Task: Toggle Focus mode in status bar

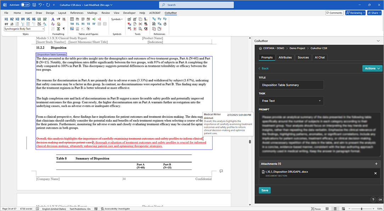Action: click(x=316, y=209)
